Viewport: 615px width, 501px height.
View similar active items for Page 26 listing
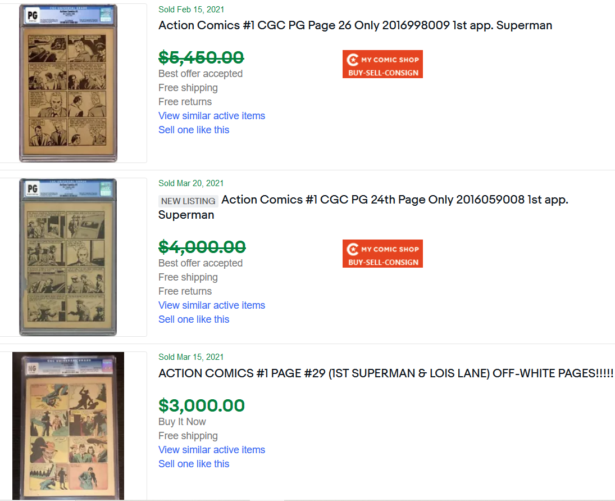point(212,116)
